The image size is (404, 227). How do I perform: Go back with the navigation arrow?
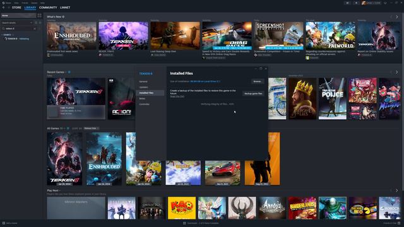[4, 8]
